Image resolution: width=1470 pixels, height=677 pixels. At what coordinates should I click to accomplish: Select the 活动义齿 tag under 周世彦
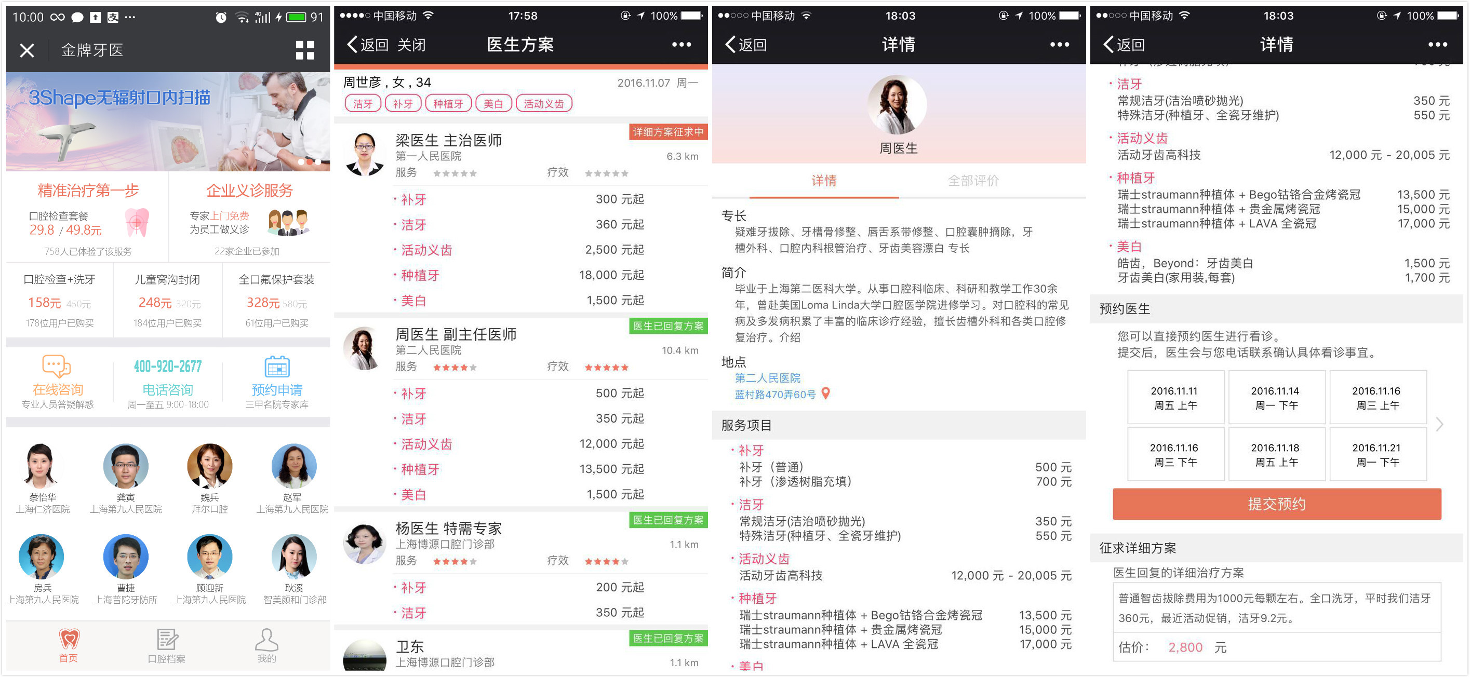544,103
